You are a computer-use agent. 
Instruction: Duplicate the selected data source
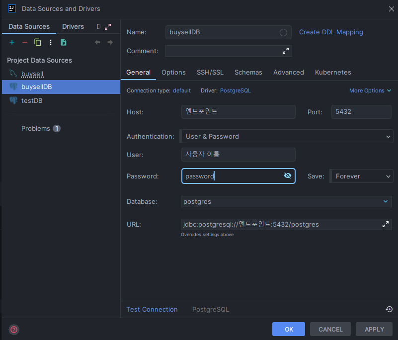(x=38, y=42)
